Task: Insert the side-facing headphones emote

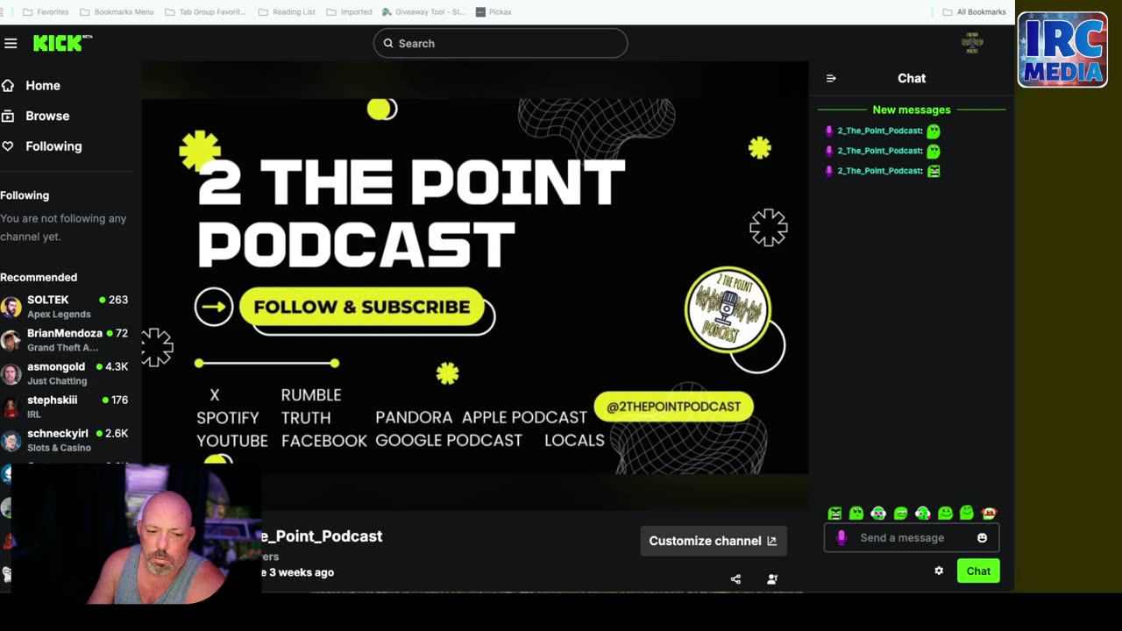Action: tap(922, 514)
